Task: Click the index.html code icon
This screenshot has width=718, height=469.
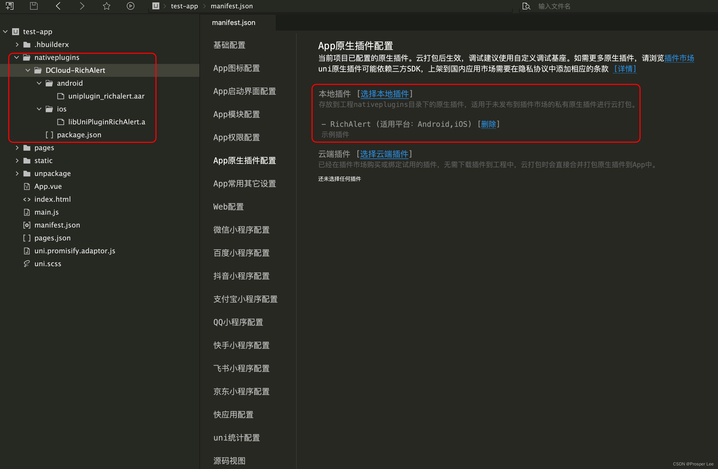Action: [x=27, y=199]
